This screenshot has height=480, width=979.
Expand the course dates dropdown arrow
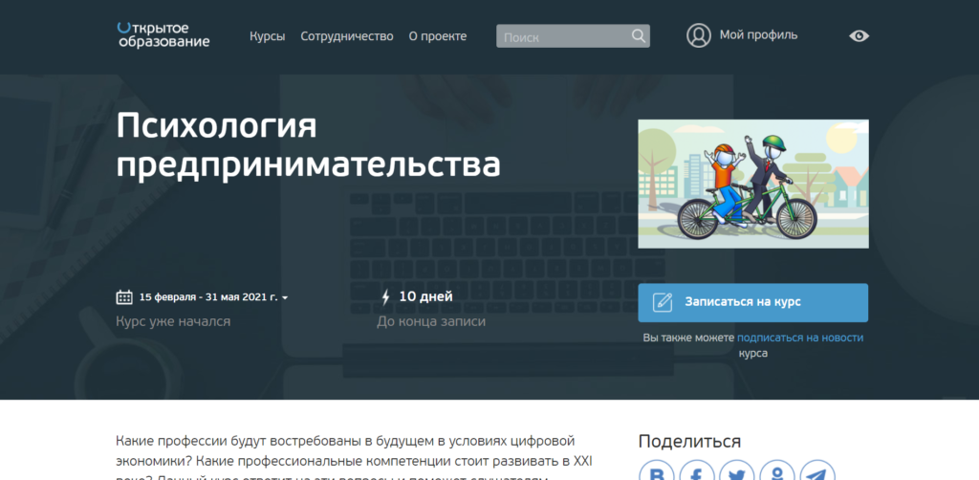(x=285, y=297)
